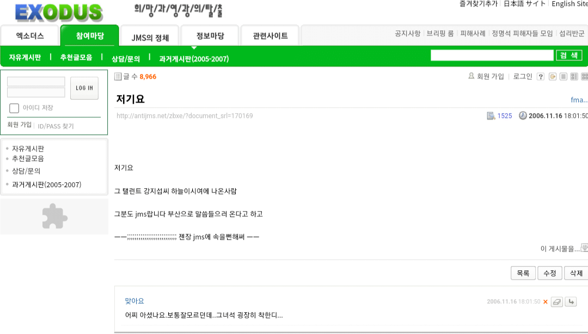The height and width of the screenshot is (334, 588).
Task: Toggle the 아이디 저장 checkbox
Action: (14, 108)
